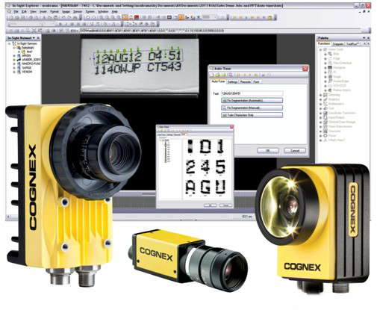
Task: Switch to Snippets tab in Palette
Action: click(x=338, y=44)
